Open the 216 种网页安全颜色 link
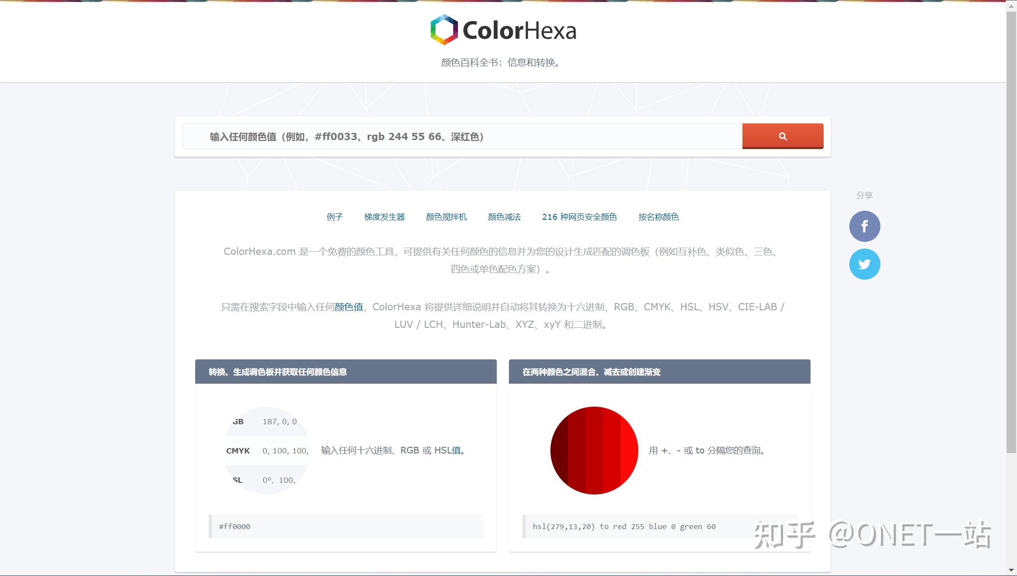1017x576 pixels. (579, 217)
